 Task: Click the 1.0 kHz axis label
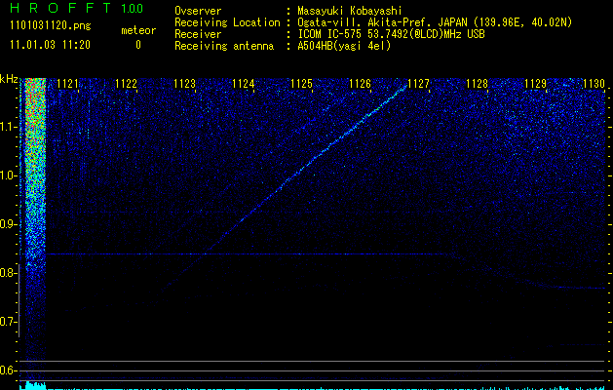pyautogui.click(x=9, y=175)
